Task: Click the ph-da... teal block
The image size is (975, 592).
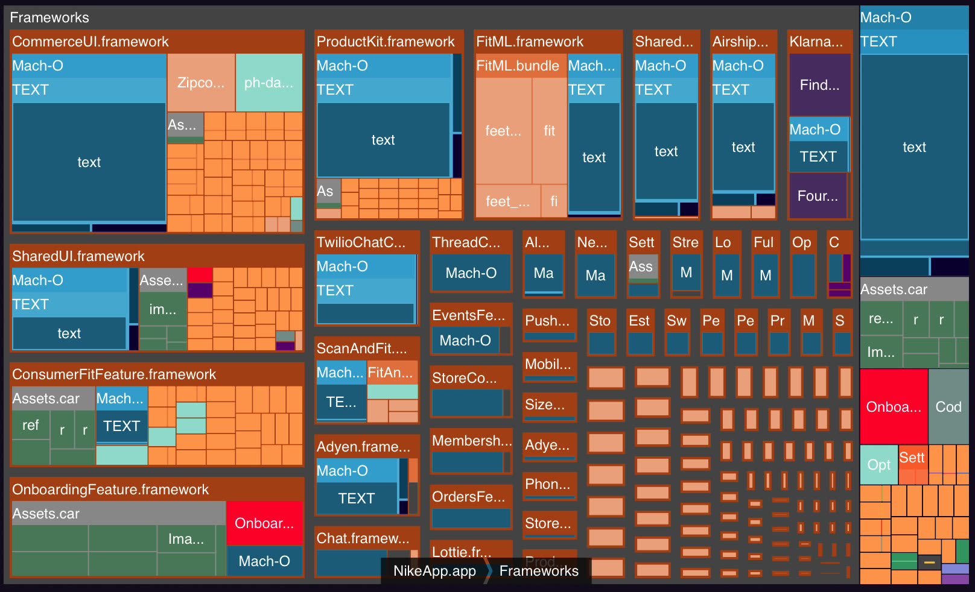Action: (x=269, y=83)
